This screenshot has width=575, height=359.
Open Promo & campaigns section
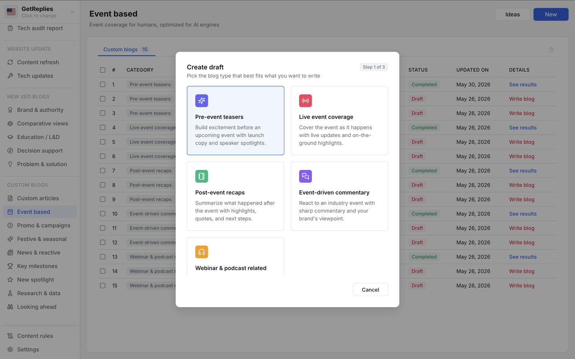coord(40,225)
